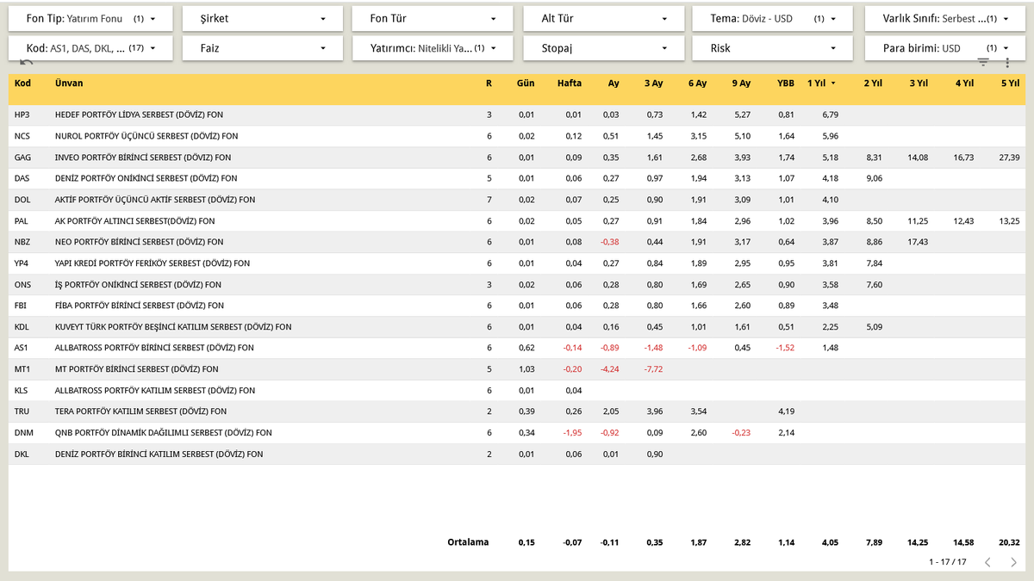Open the Fon Tip filter dropdown
The image size is (1034, 581).
(x=90, y=18)
